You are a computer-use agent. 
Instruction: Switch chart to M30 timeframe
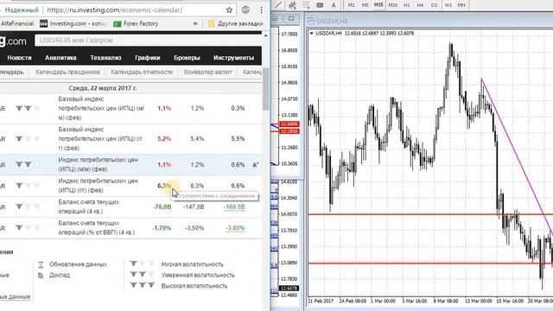[x=392, y=5]
